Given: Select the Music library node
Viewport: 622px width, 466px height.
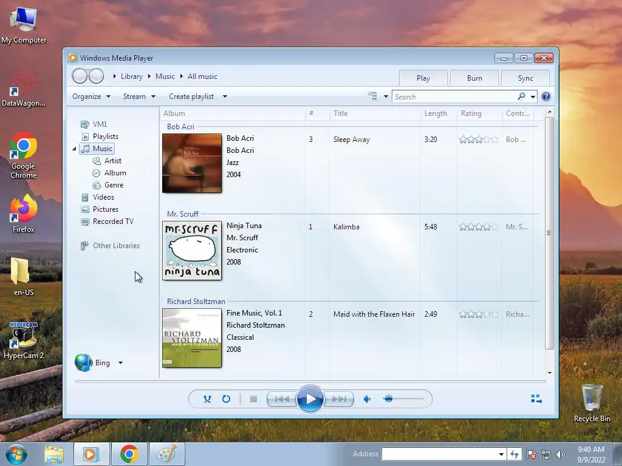Looking at the screenshot, I should pos(97,149).
